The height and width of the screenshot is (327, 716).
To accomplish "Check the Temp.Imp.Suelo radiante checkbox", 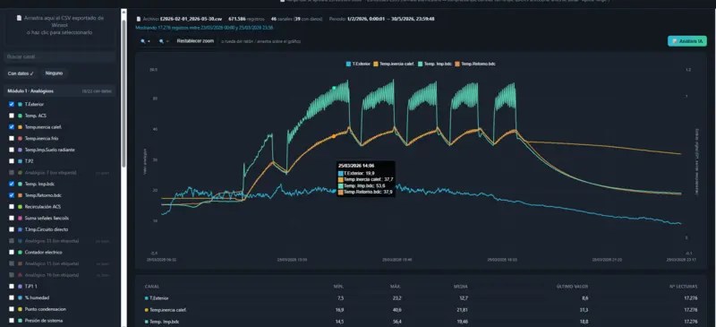I will [12, 150].
